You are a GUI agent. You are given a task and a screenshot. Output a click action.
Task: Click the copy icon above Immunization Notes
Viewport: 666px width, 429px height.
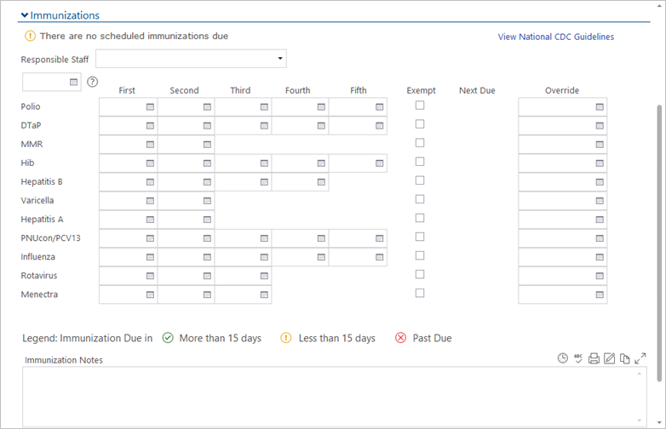pos(624,358)
